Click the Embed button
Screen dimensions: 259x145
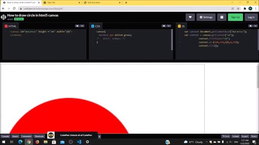click(x=236, y=136)
